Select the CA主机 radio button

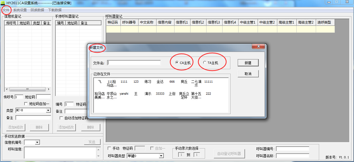click(x=177, y=63)
